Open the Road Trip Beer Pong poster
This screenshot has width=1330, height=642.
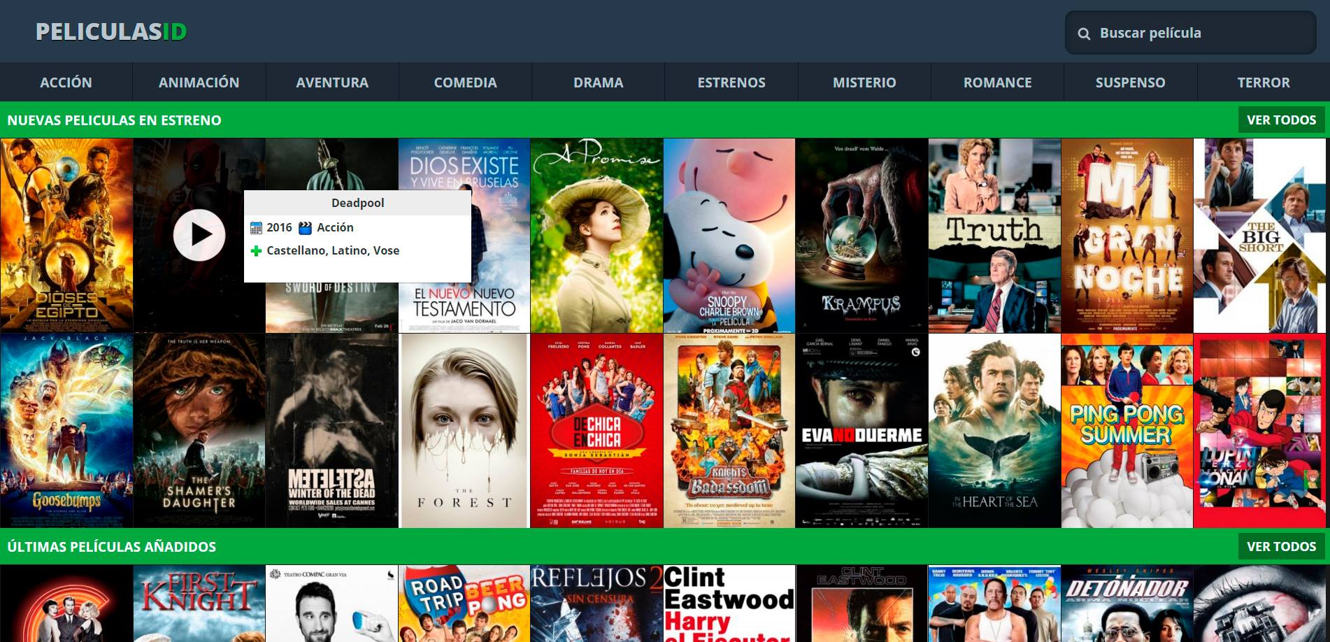tap(464, 604)
